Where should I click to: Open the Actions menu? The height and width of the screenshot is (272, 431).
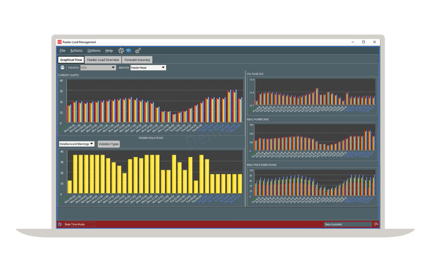click(x=76, y=51)
